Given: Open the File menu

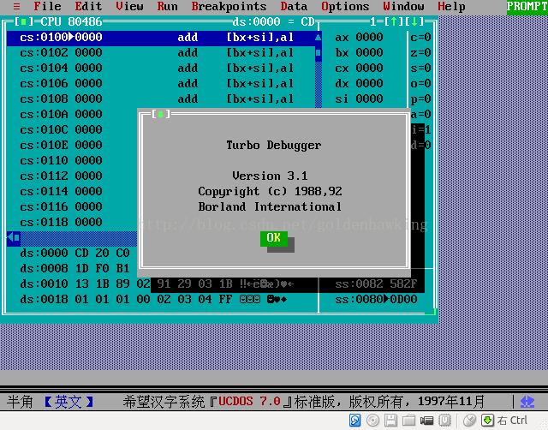Looking at the screenshot, I should point(47,7).
